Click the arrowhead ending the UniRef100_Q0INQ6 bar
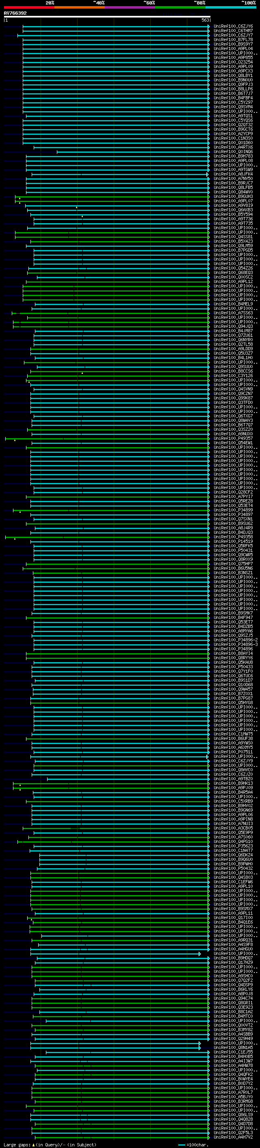Screen dimensions: 260x1148 coord(209,152)
